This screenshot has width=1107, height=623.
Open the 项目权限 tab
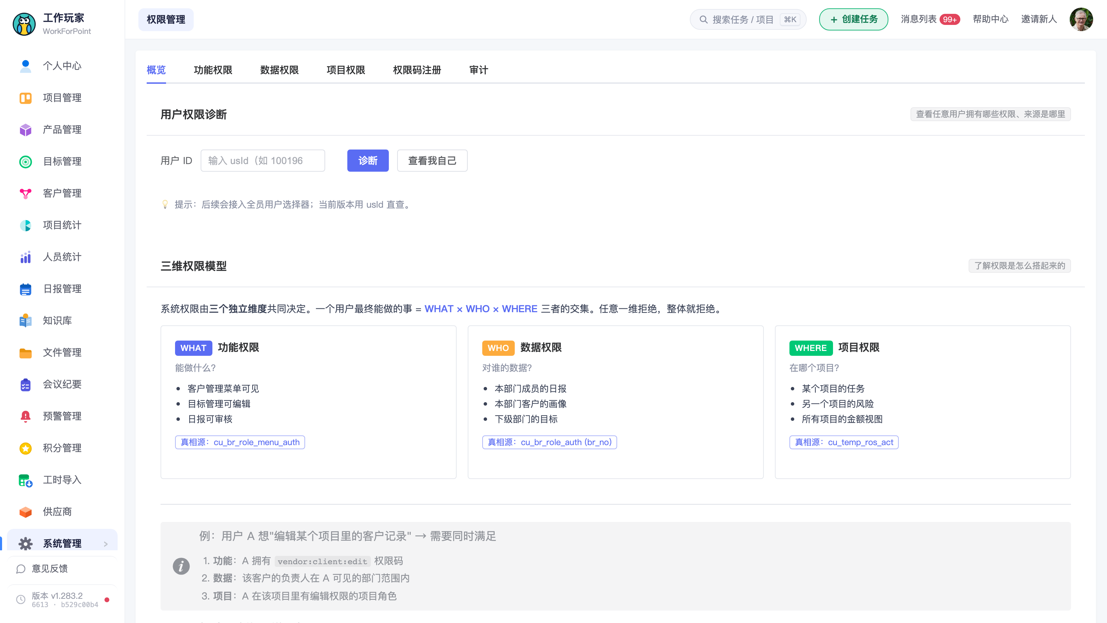[x=346, y=70]
